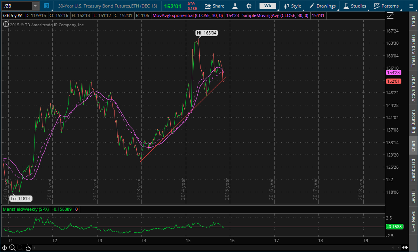Click the Share button

(214, 6)
